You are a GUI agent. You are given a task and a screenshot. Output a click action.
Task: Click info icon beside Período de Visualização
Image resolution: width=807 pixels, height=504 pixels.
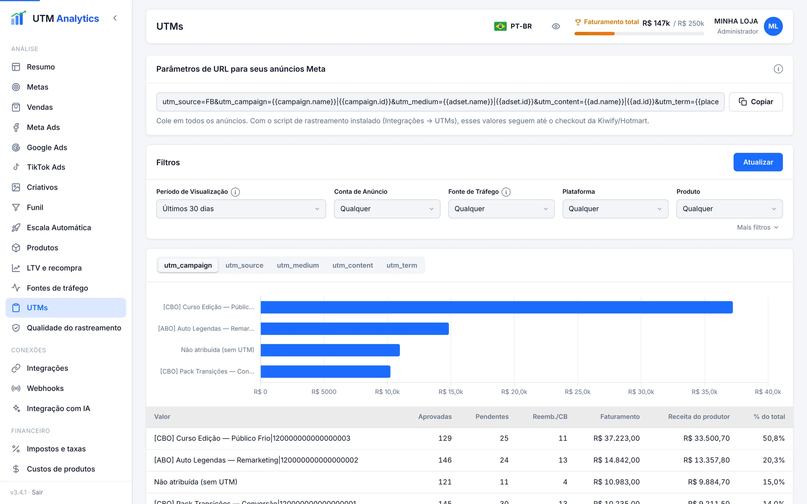pyautogui.click(x=235, y=192)
